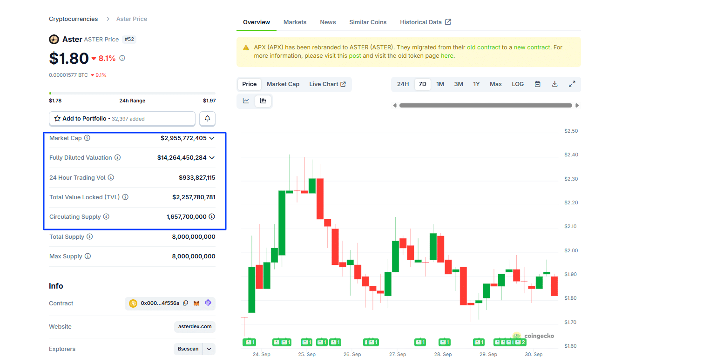
Task: Open the Explorers dropdown arrow
Action: tap(209, 349)
